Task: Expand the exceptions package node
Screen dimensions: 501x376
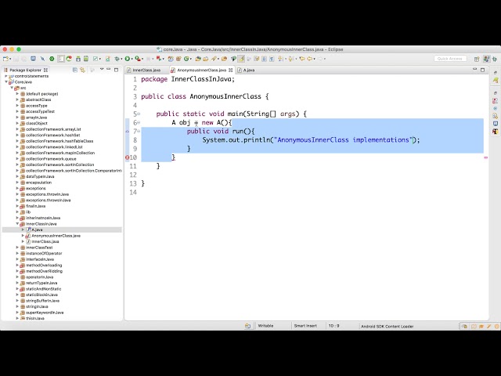Action: click(x=17, y=188)
